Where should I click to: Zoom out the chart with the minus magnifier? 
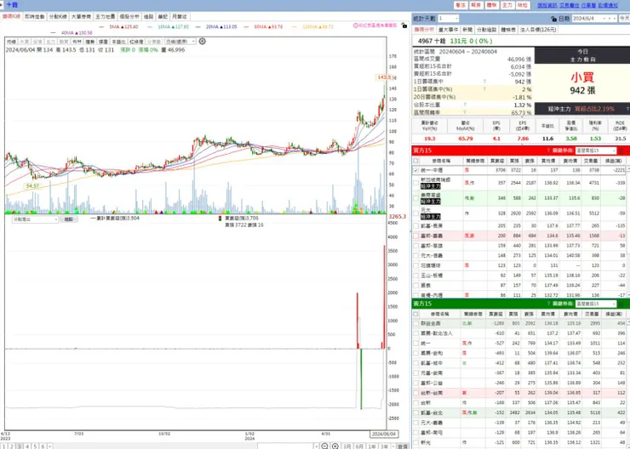(x=324, y=446)
